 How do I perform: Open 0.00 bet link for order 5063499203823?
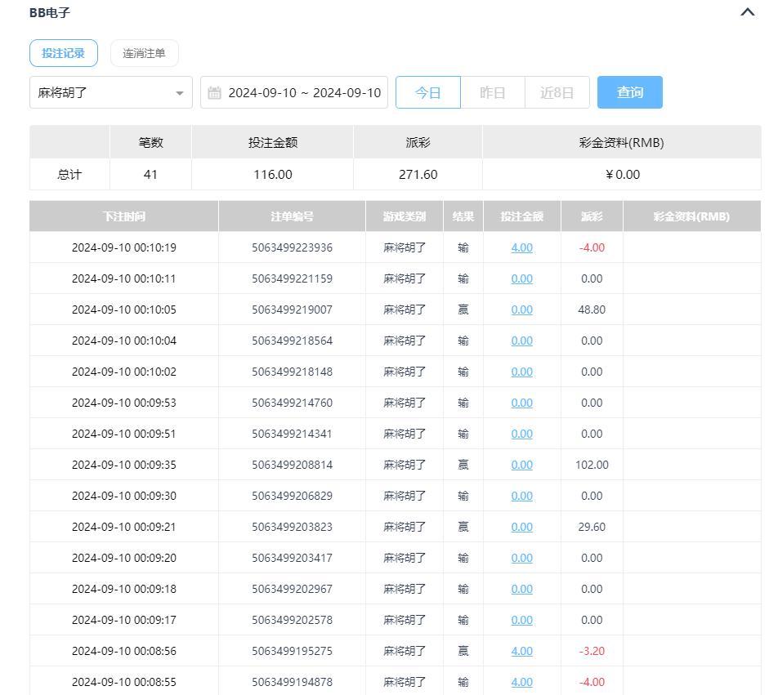pyautogui.click(x=521, y=527)
